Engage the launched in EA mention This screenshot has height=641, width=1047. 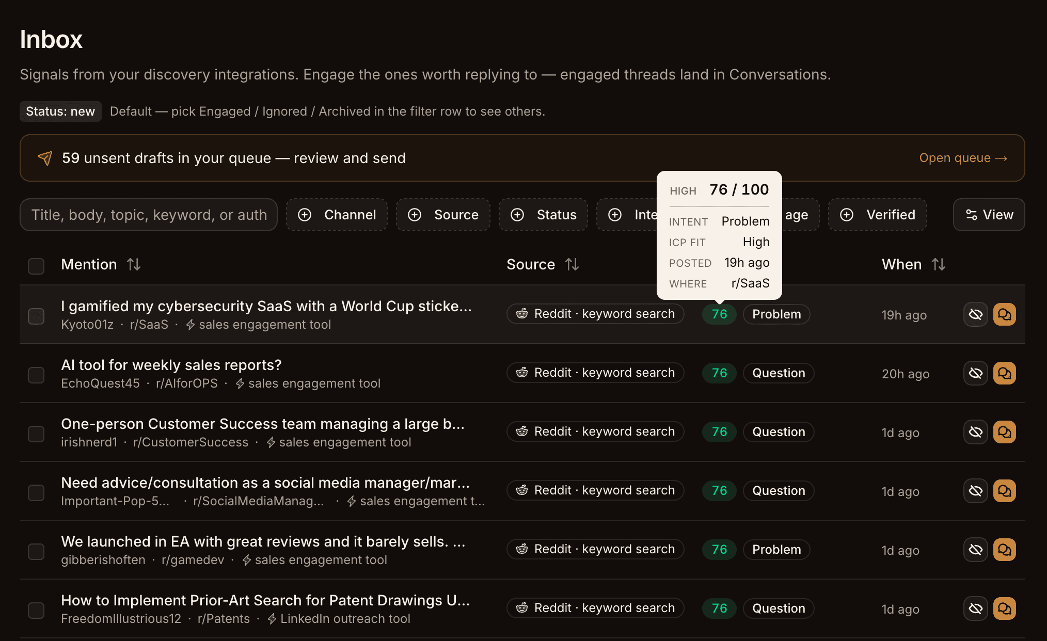1004,550
